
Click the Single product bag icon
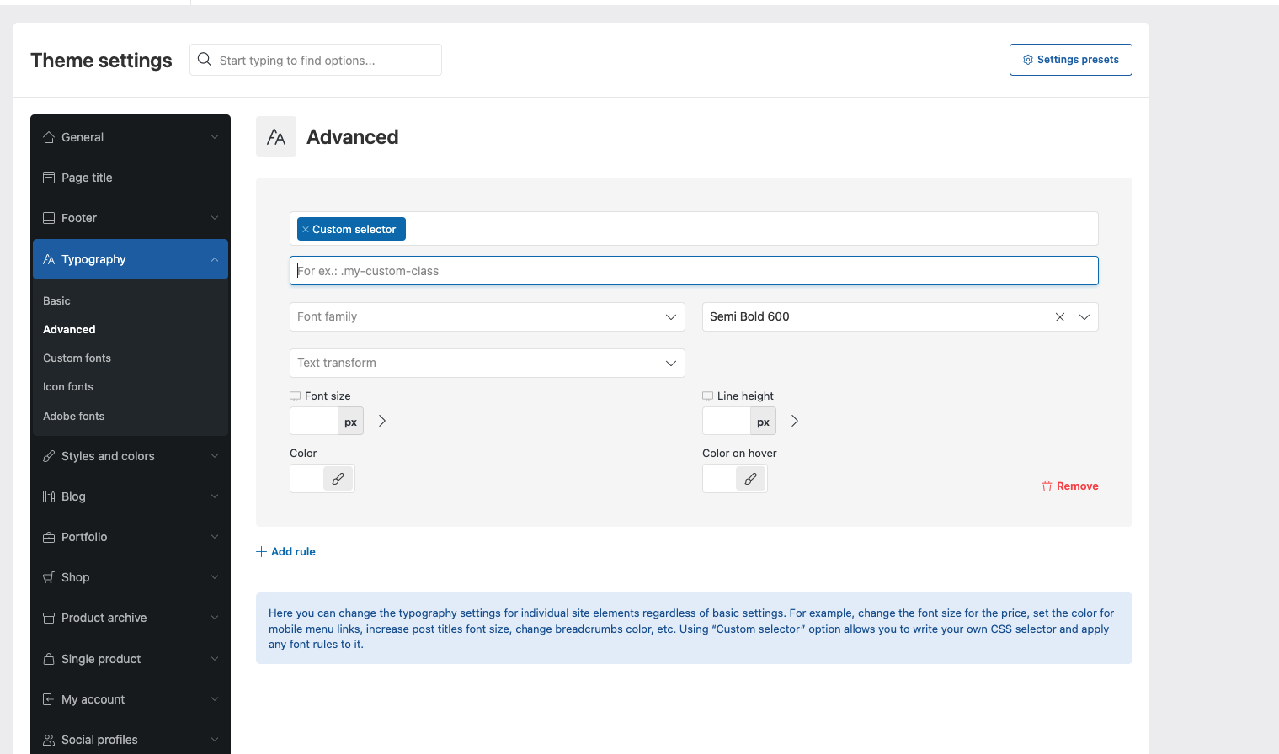pyautogui.click(x=49, y=659)
